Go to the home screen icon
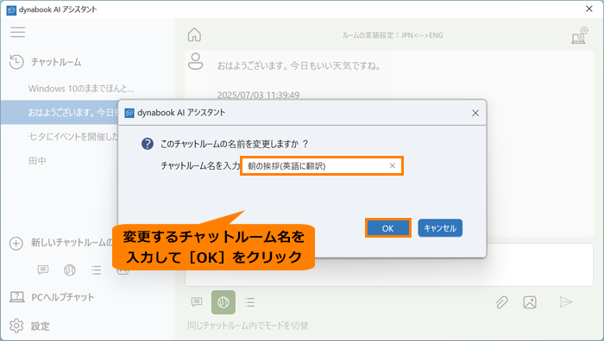Image resolution: width=604 pixels, height=341 pixels. (x=194, y=34)
